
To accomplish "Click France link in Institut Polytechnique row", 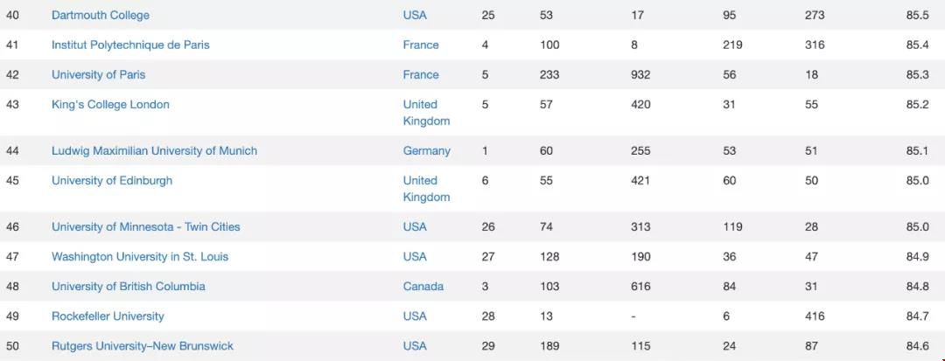I will coord(421,45).
